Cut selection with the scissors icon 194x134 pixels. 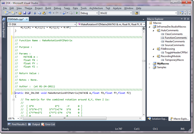point(35,13)
